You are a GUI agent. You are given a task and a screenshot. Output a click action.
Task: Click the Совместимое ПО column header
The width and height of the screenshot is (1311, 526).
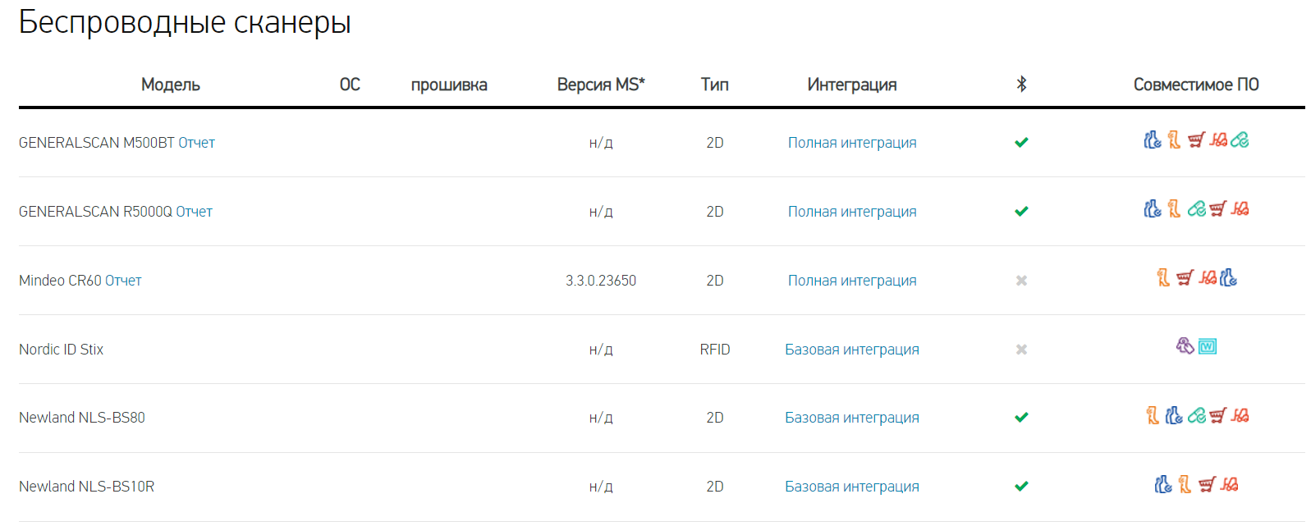pyautogui.click(x=1196, y=85)
